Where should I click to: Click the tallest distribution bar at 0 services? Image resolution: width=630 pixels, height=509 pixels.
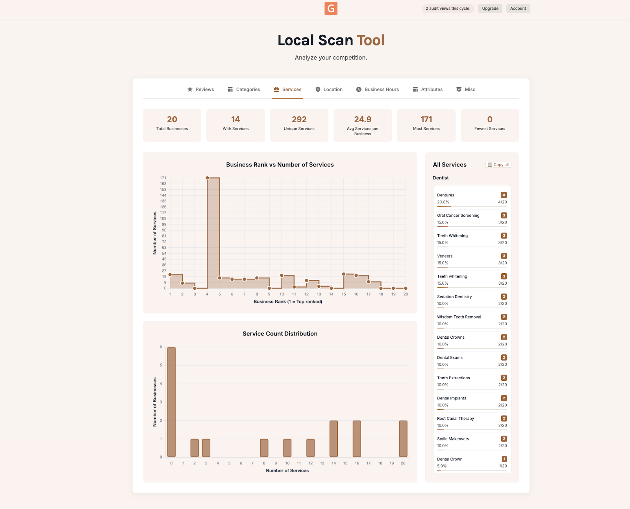(171, 402)
